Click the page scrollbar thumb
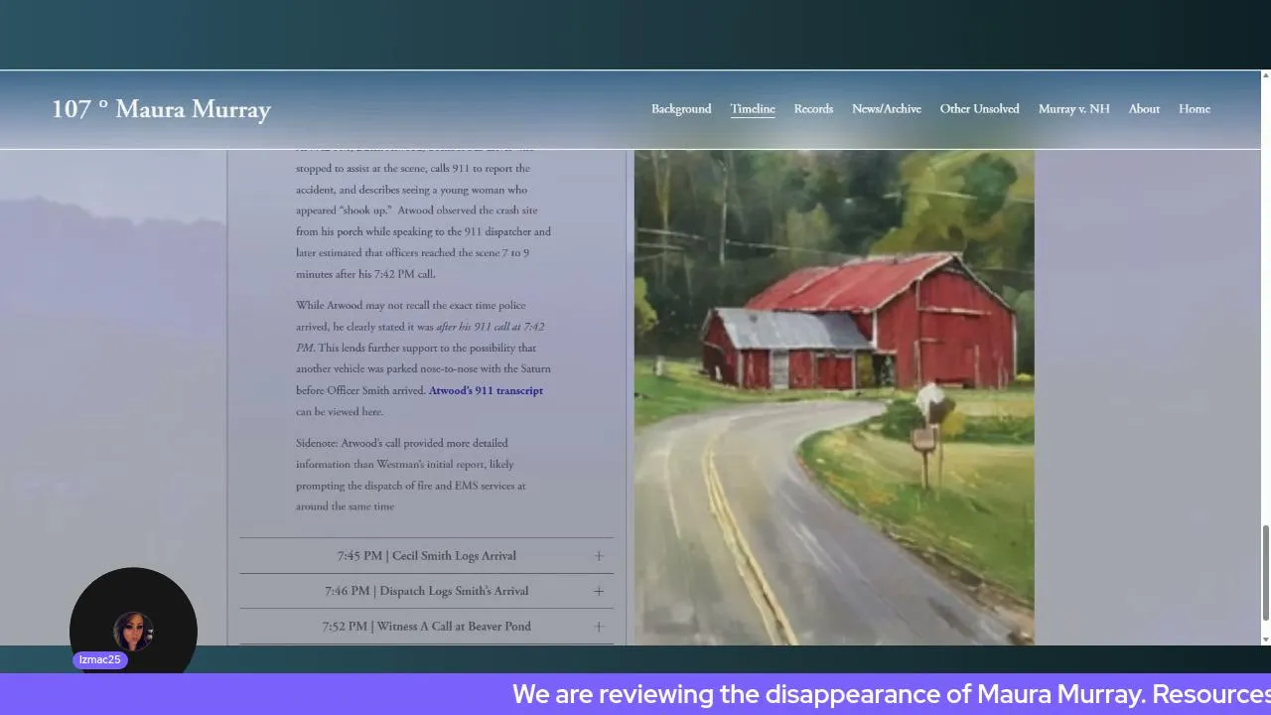1271x715 pixels. 1266,571
